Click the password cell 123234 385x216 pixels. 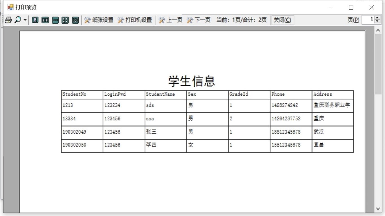(124, 105)
